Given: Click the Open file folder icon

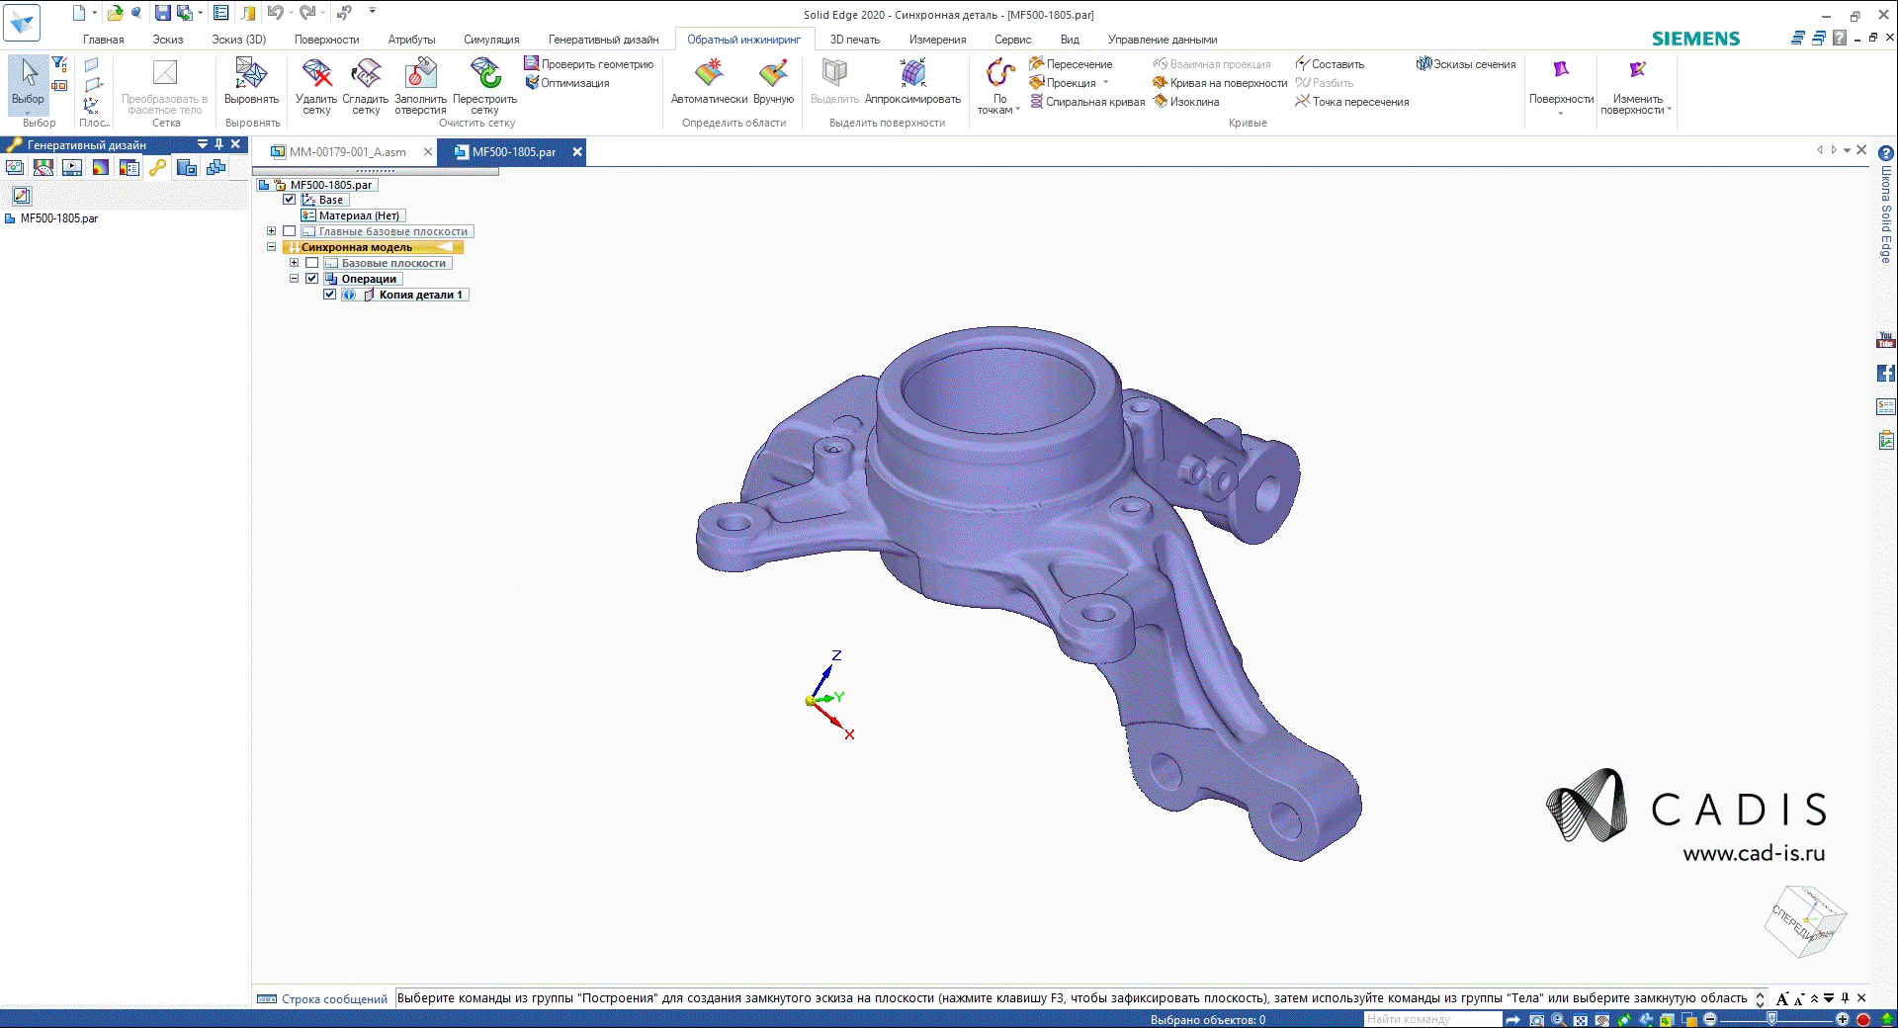Looking at the screenshot, I should (x=115, y=13).
